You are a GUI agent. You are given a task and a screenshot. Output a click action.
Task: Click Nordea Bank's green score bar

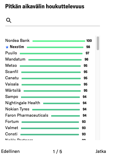[59, 41]
